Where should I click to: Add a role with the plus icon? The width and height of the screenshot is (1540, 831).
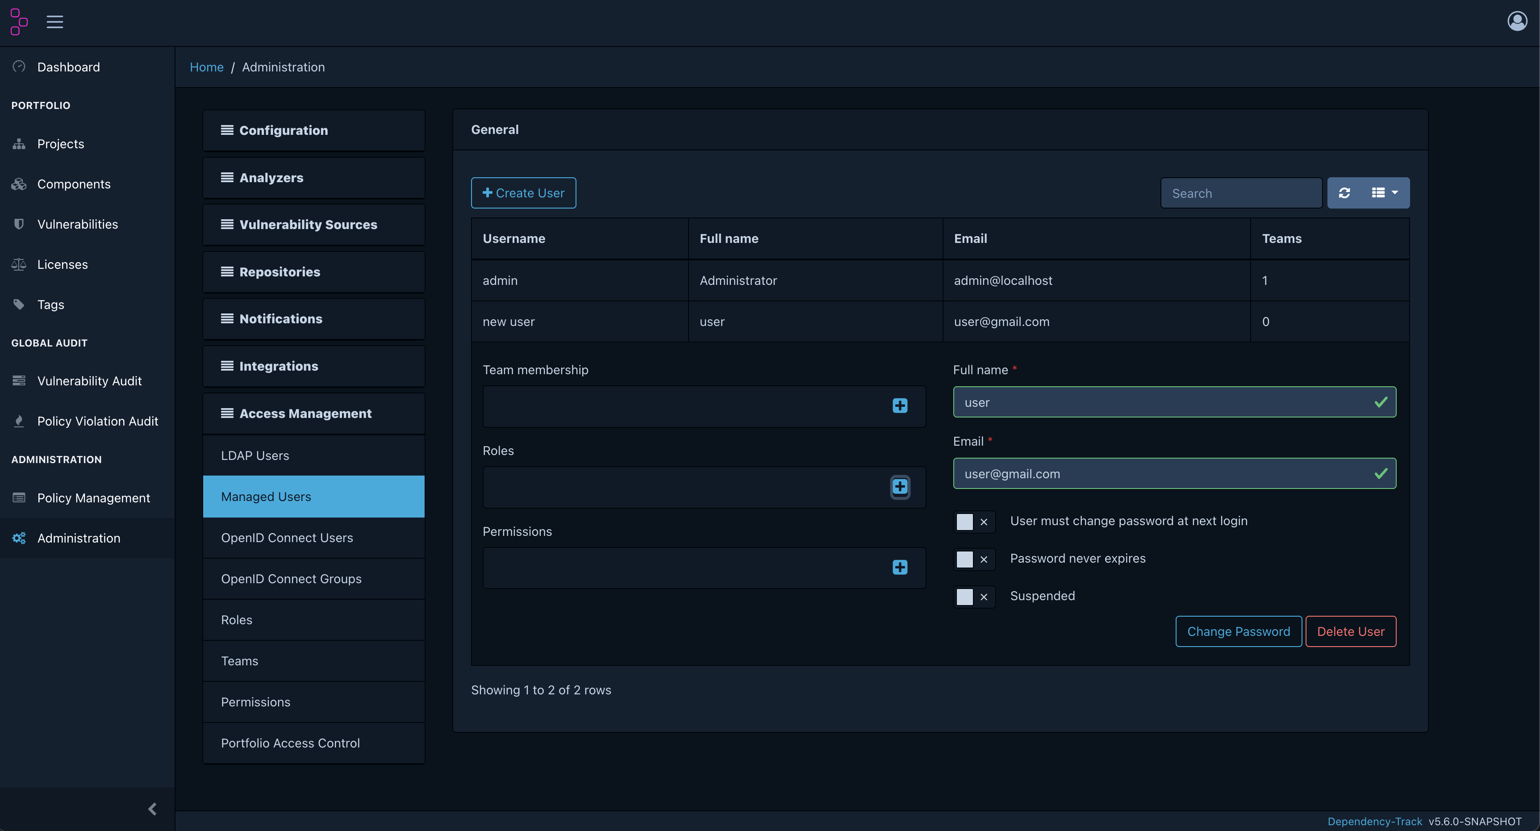pyautogui.click(x=900, y=487)
